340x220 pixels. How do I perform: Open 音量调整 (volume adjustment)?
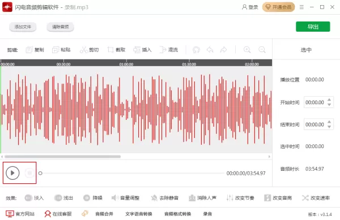(125, 198)
